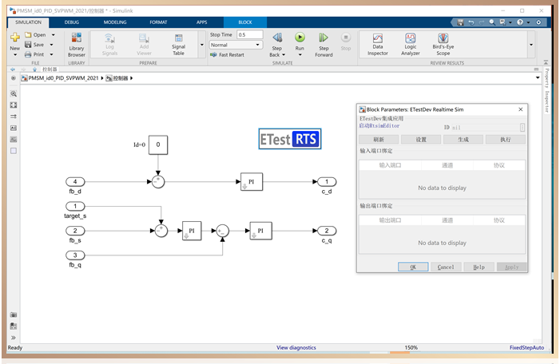Toggle Fast Restart
Viewport: 560px width, 364px height.
click(227, 54)
